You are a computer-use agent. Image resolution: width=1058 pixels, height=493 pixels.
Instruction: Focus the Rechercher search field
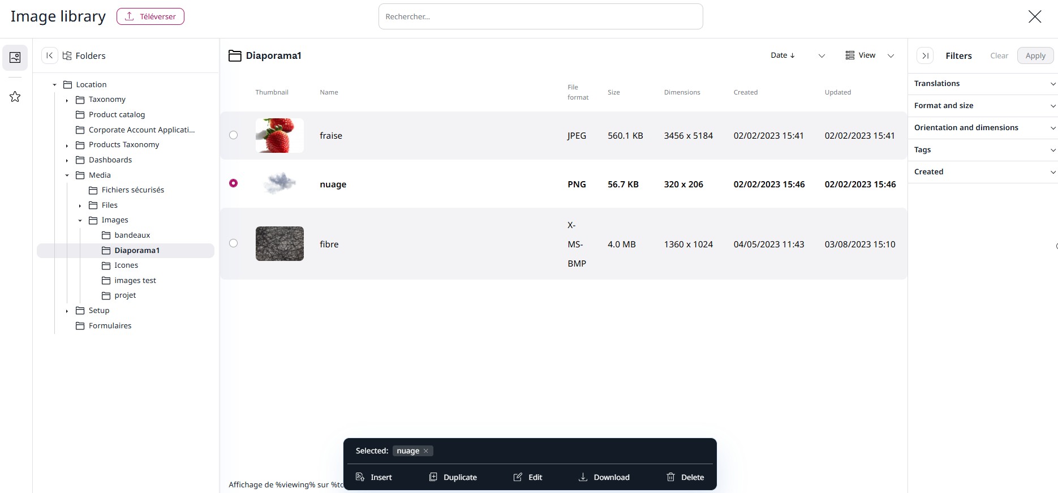[x=540, y=16]
